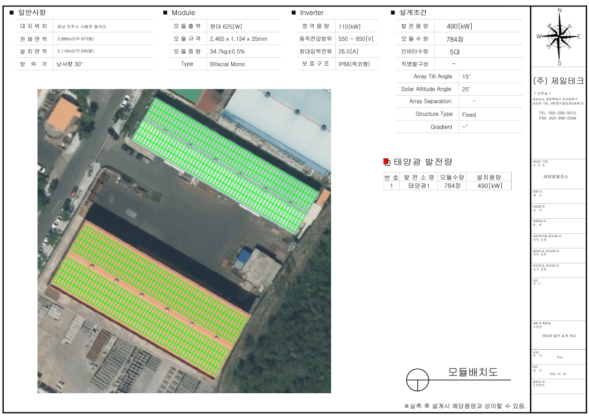Click the Fixed structure type value
589x419 pixels.
click(x=469, y=114)
